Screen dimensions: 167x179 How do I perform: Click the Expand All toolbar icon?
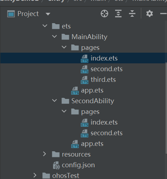(x=118, y=14)
